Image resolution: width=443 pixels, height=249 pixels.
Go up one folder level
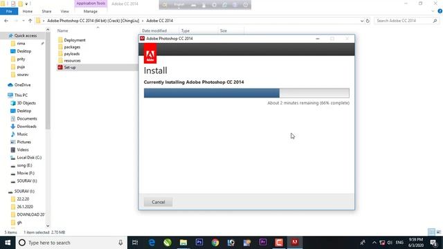click(30, 21)
